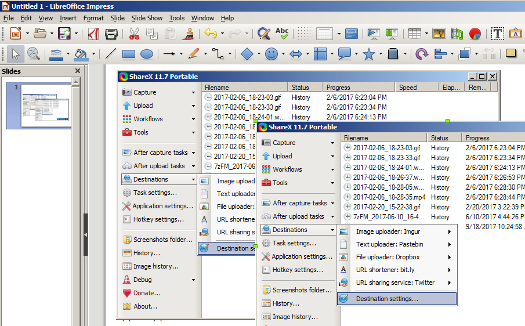
Task: Click the Save icon in toolbar
Action: pyautogui.click(x=64, y=34)
